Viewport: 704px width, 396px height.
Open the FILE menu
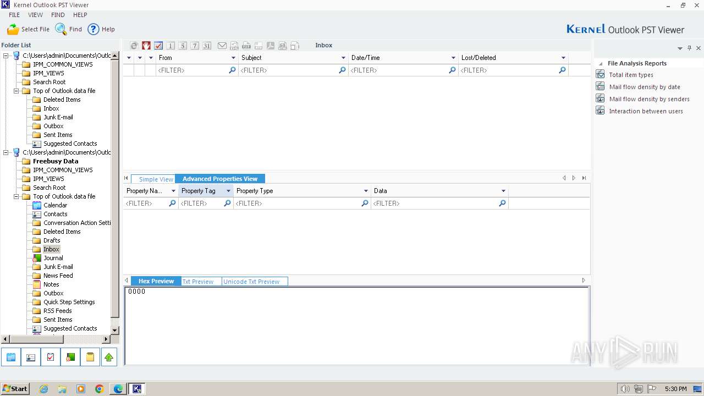click(x=14, y=15)
